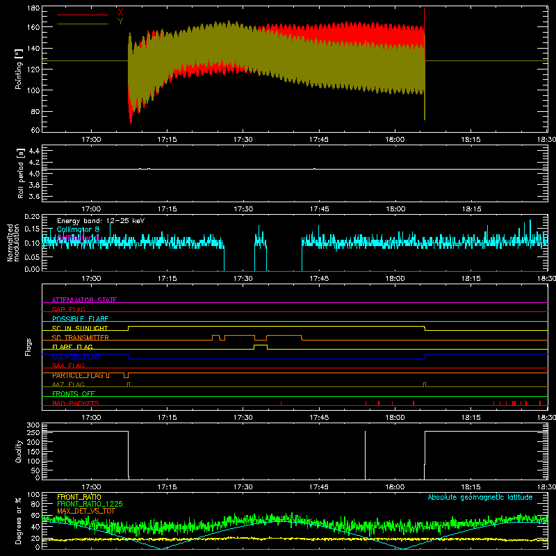
Task: Click the 17:00 tick under Pointing panel
Action: pos(91,140)
